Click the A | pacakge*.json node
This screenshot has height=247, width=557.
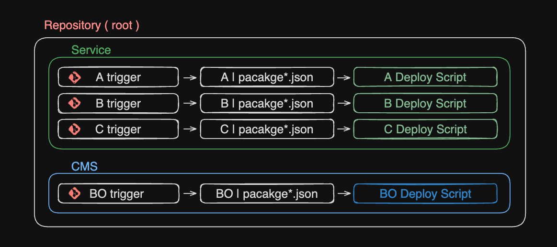[x=267, y=77]
